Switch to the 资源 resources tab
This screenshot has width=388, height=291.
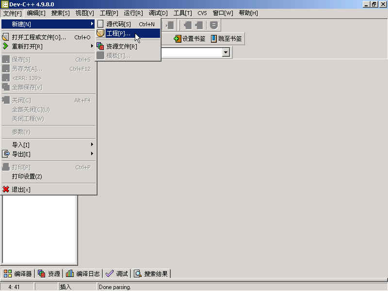pyautogui.click(x=49, y=274)
